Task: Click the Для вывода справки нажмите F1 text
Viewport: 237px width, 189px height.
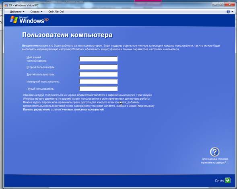Action: (x=214, y=161)
